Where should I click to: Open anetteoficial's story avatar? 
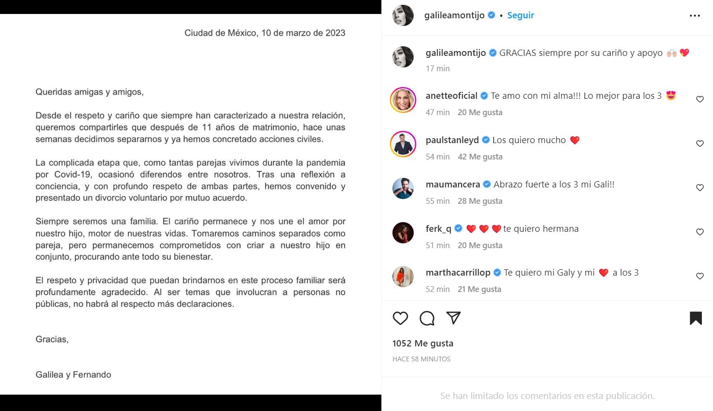pos(403,100)
